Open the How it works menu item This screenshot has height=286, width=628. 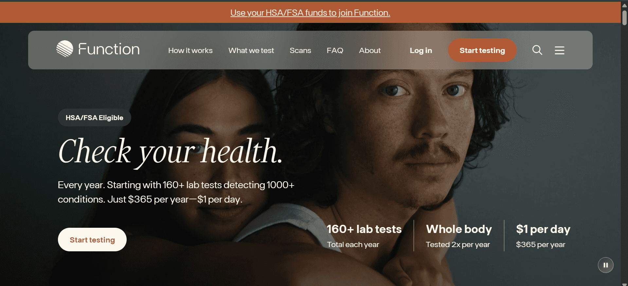[x=190, y=50]
